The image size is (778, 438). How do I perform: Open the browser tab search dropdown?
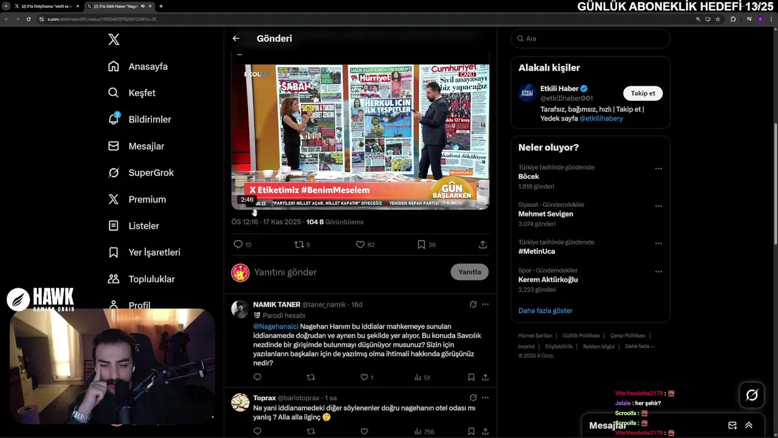[5, 6]
